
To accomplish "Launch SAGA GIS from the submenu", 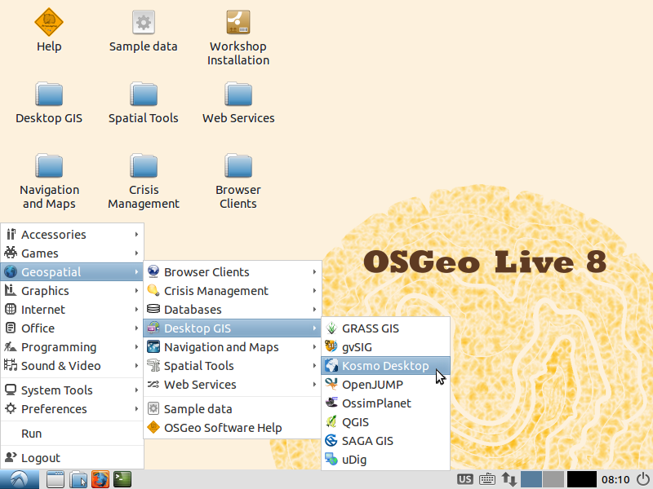I will click(385, 441).
